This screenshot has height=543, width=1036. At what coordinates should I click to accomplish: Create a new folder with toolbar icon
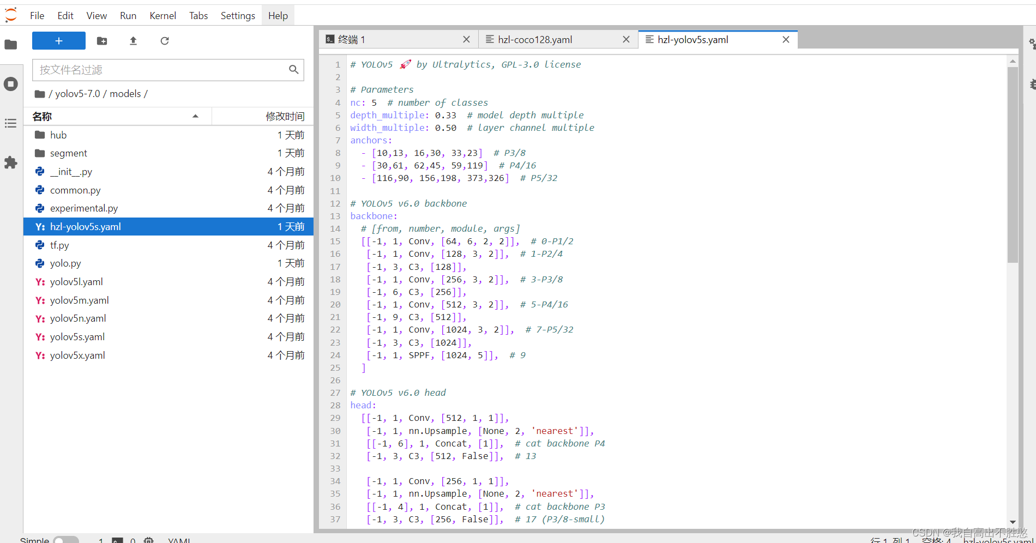[x=102, y=41]
